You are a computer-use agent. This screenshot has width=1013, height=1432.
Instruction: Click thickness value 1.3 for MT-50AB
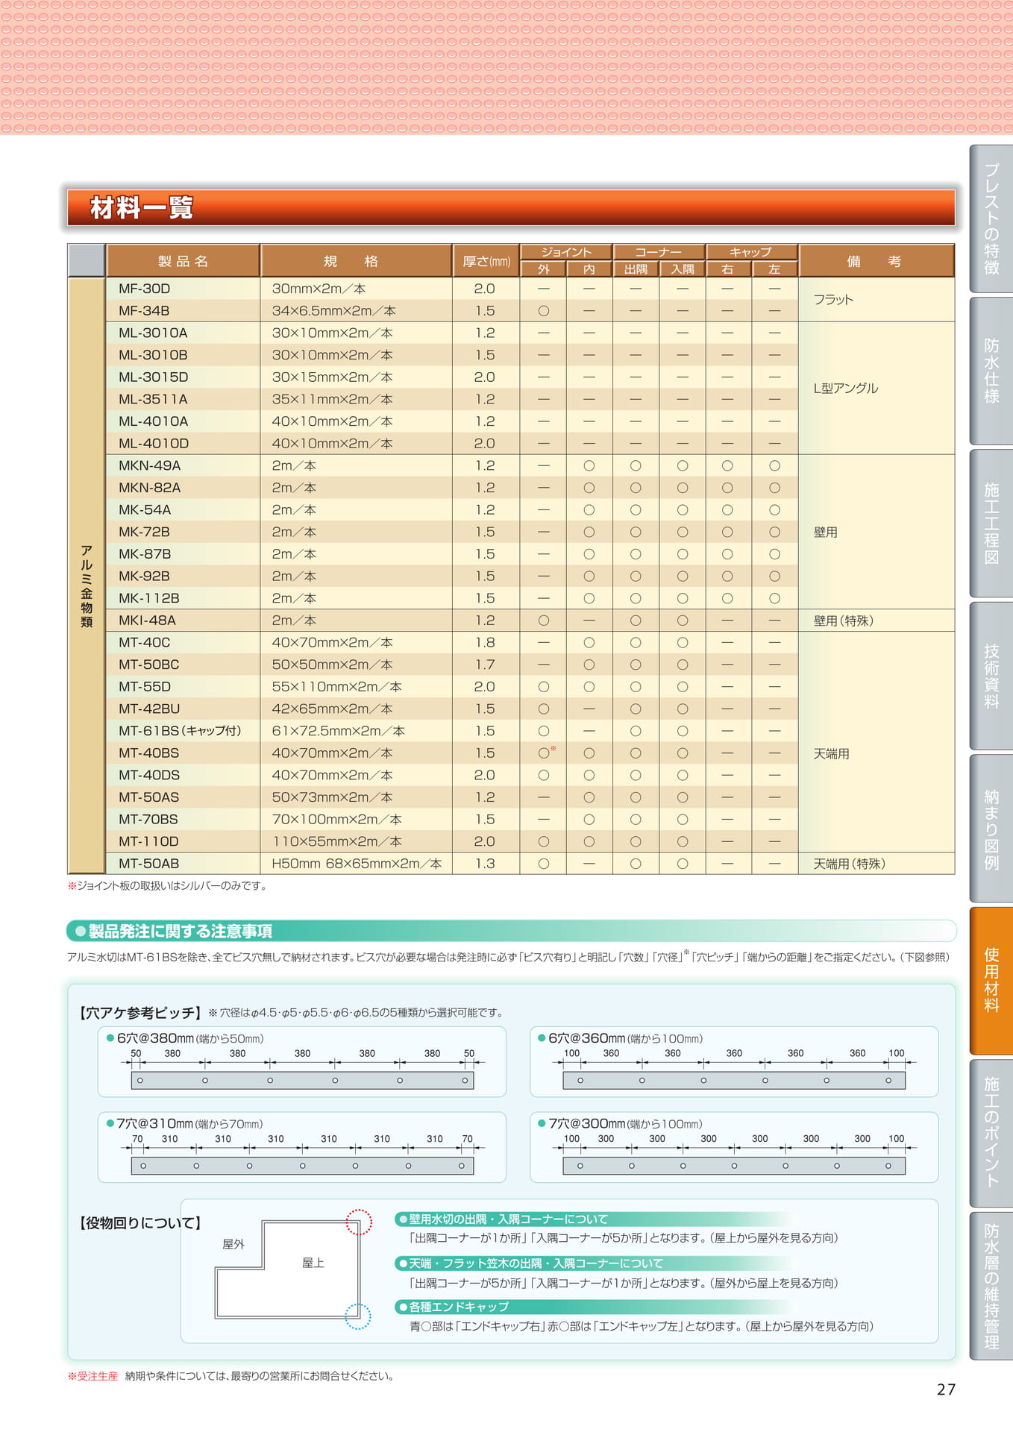click(x=485, y=864)
